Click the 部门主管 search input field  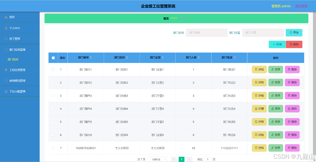click(x=263, y=32)
